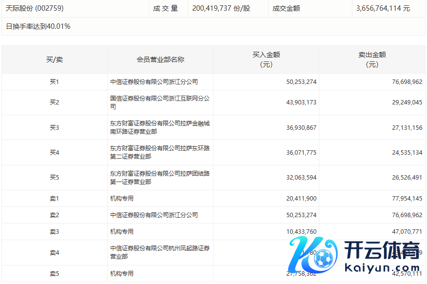Select the 天际股份 (002759) stock name
Image resolution: width=427 pixels, height=284 pixels.
click(x=35, y=8)
